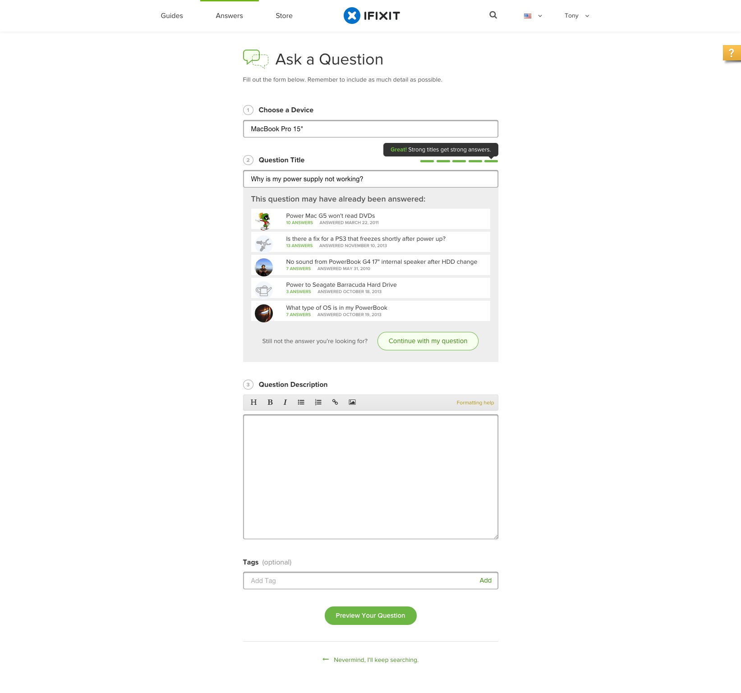Toggle bold text formatting
The width and height of the screenshot is (741, 693).
tap(270, 402)
